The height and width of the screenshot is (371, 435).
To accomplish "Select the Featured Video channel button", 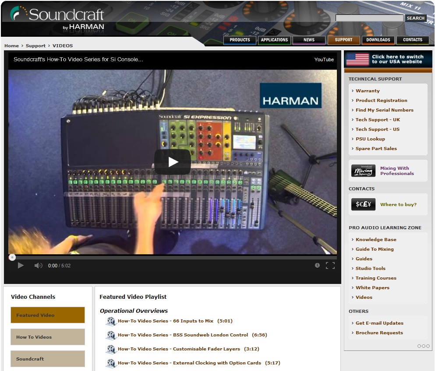I will pos(48,315).
